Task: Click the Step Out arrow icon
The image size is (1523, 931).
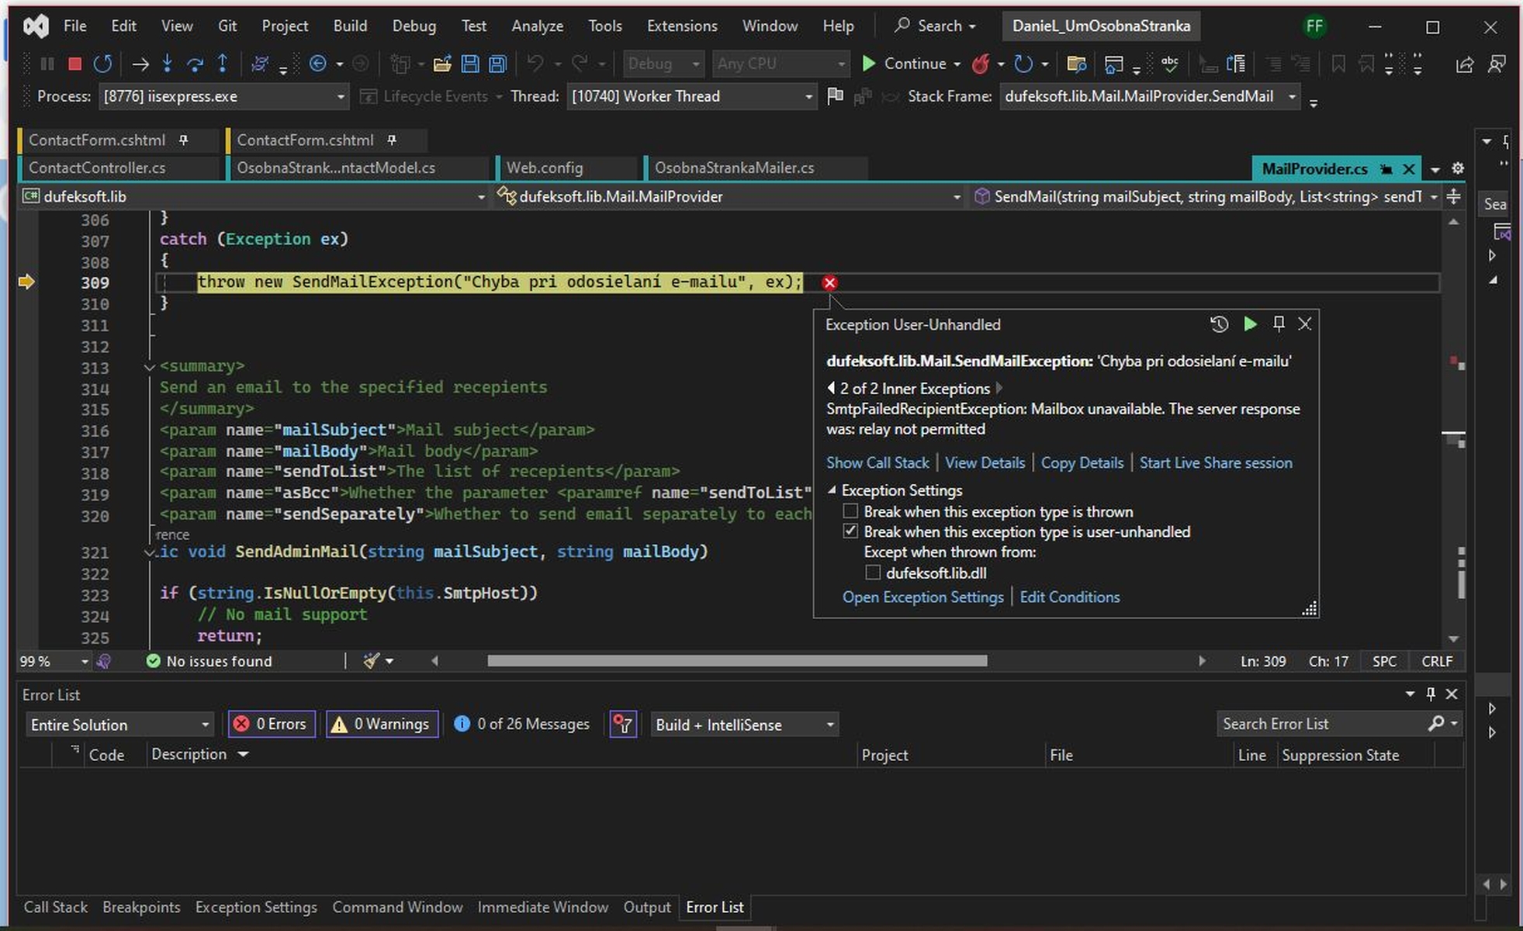Action: (223, 64)
